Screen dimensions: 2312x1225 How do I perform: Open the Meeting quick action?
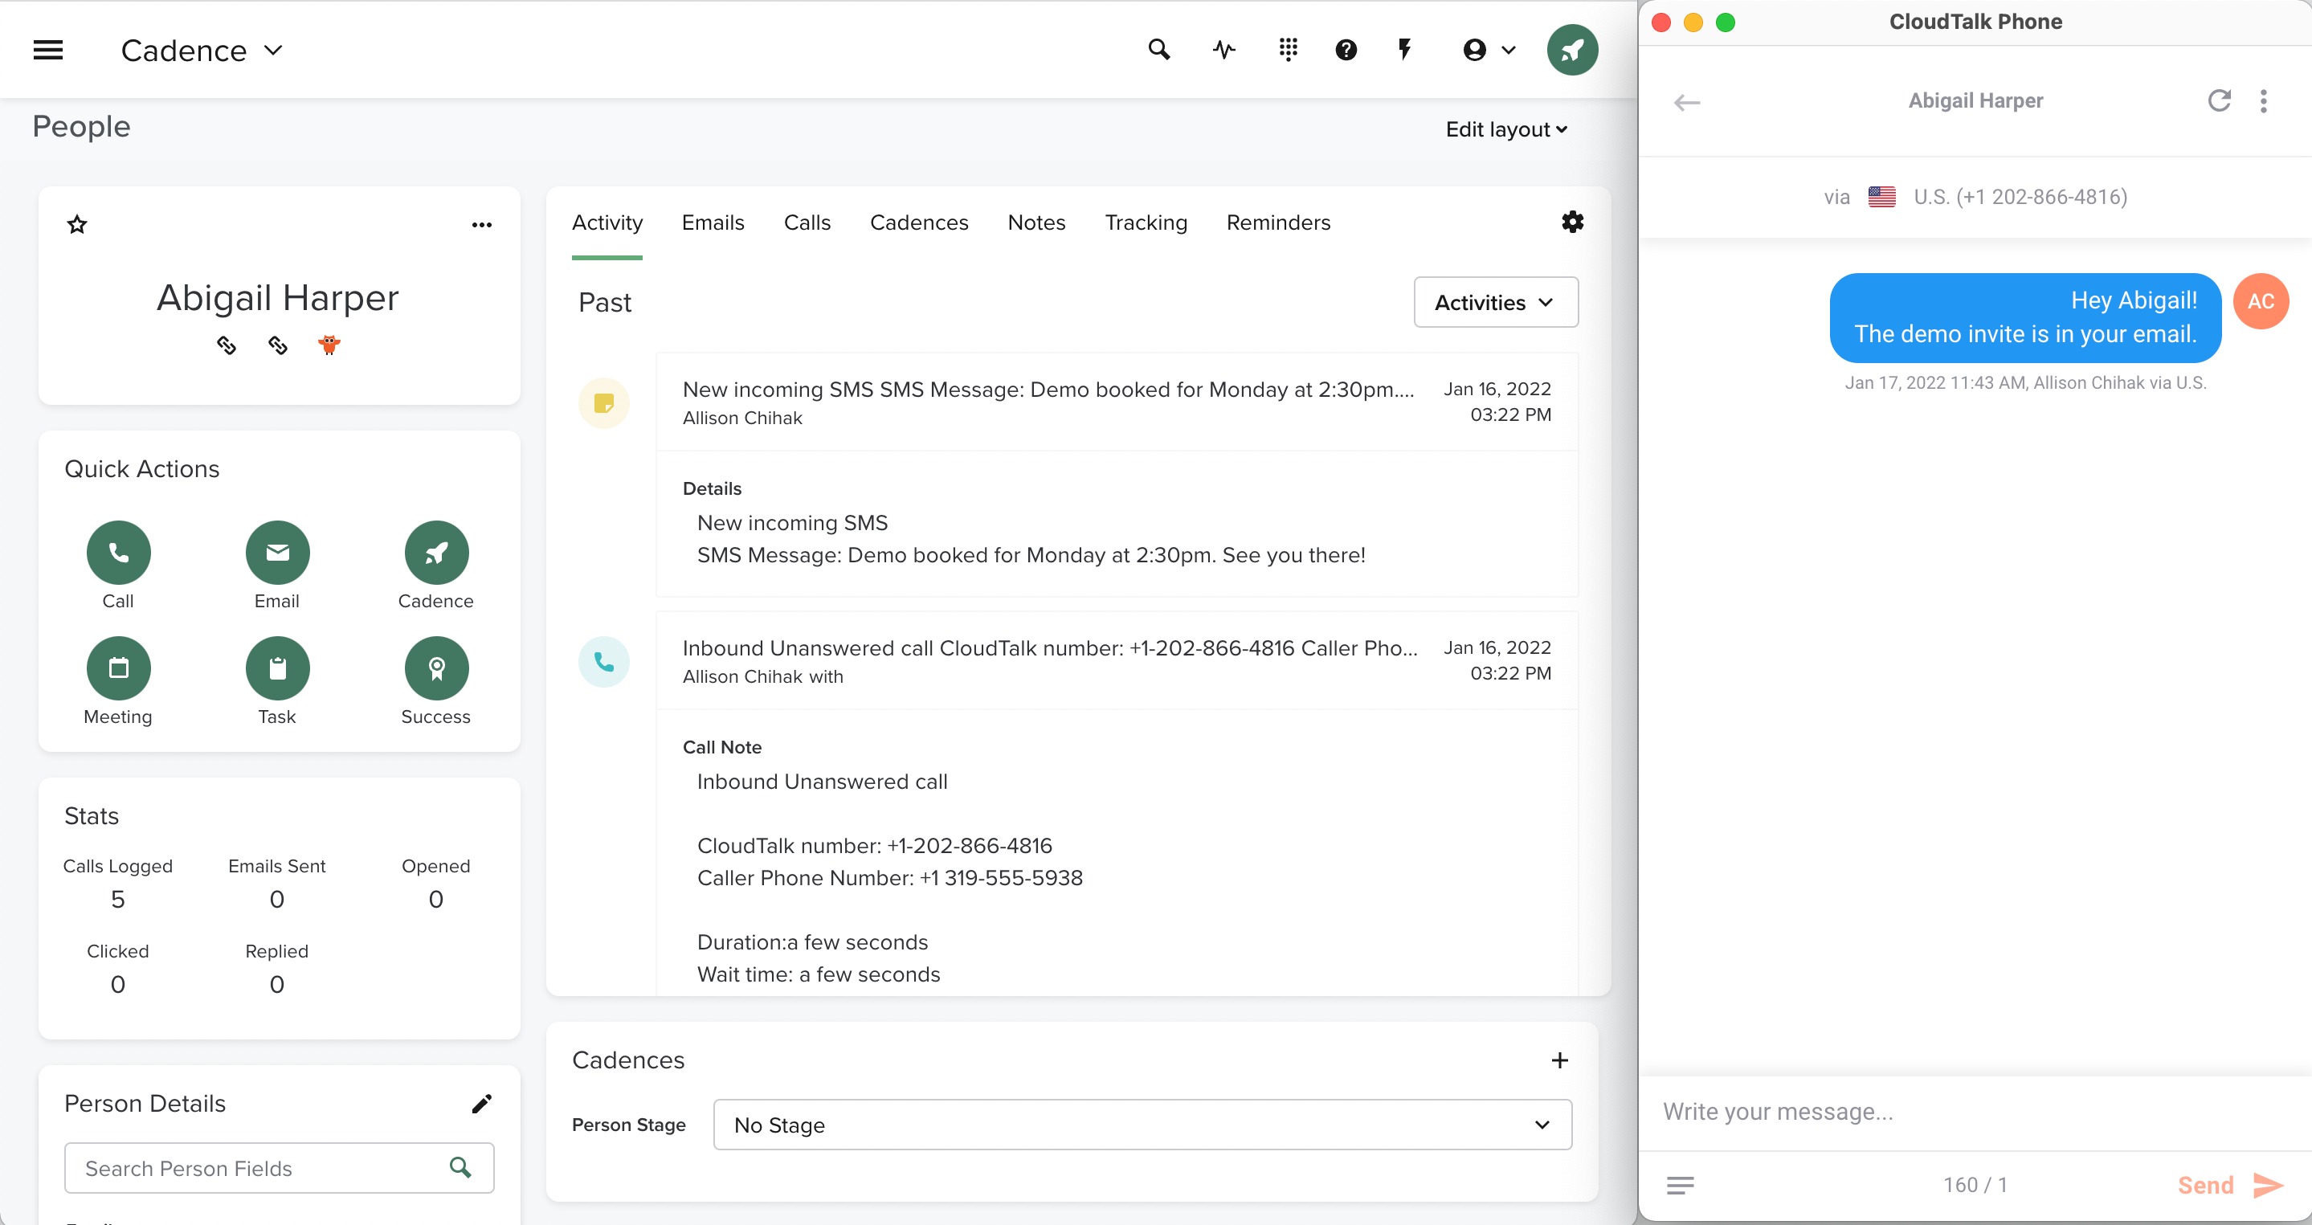tap(118, 668)
